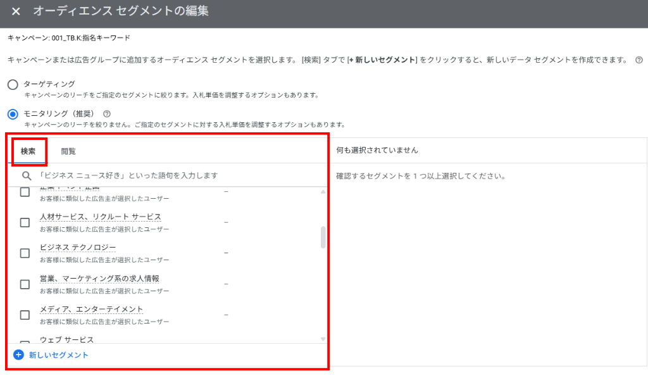The width and height of the screenshot is (648, 378).
Task: Switch to the 検索 tab
Action: pos(28,151)
